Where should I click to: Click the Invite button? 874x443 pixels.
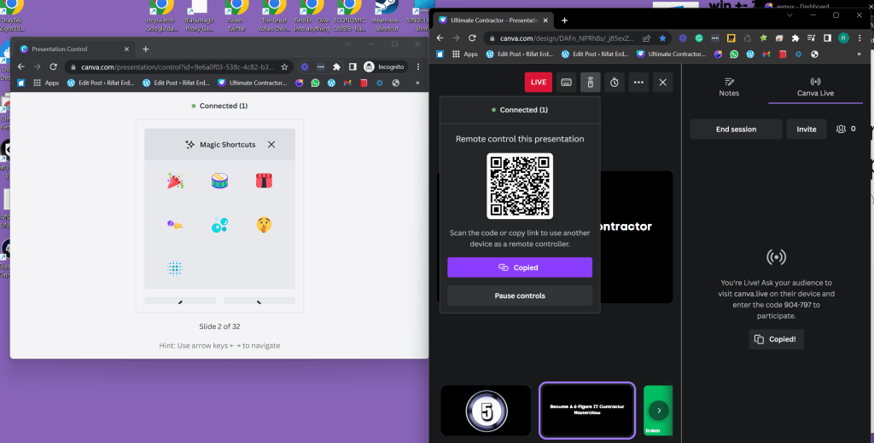pyautogui.click(x=806, y=129)
